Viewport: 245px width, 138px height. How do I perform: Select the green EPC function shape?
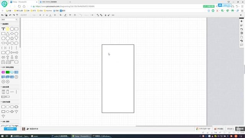[x=8, y=72]
